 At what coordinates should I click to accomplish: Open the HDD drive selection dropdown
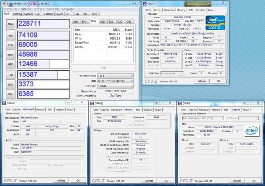tap(116, 81)
